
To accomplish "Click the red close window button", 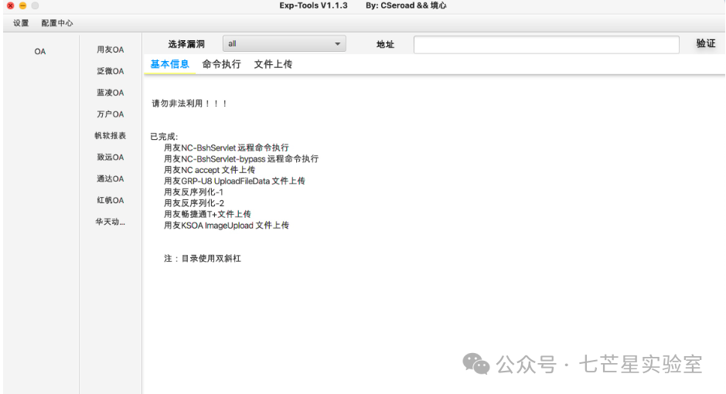I will (x=10, y=5).
